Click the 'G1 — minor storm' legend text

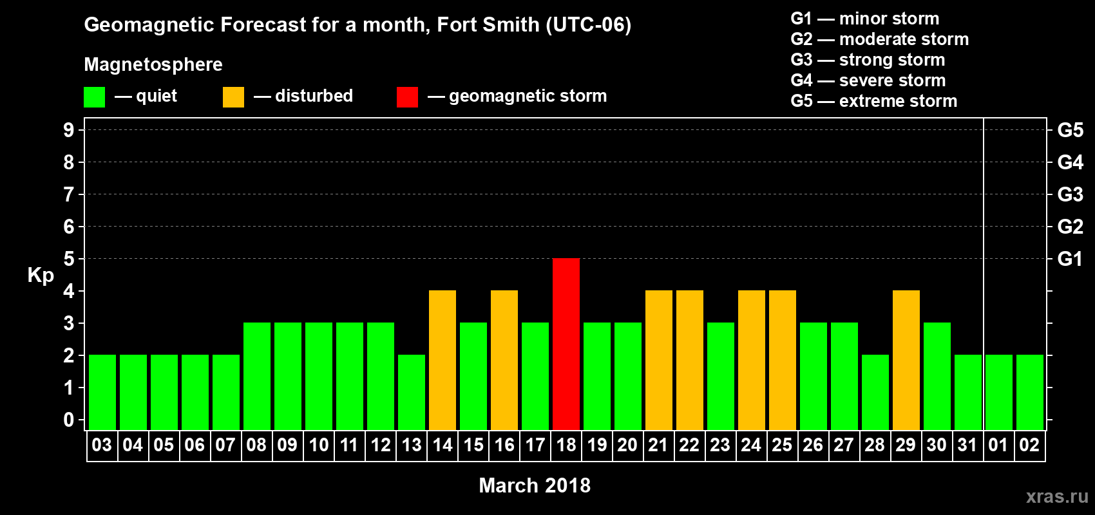tap(865, 19)
